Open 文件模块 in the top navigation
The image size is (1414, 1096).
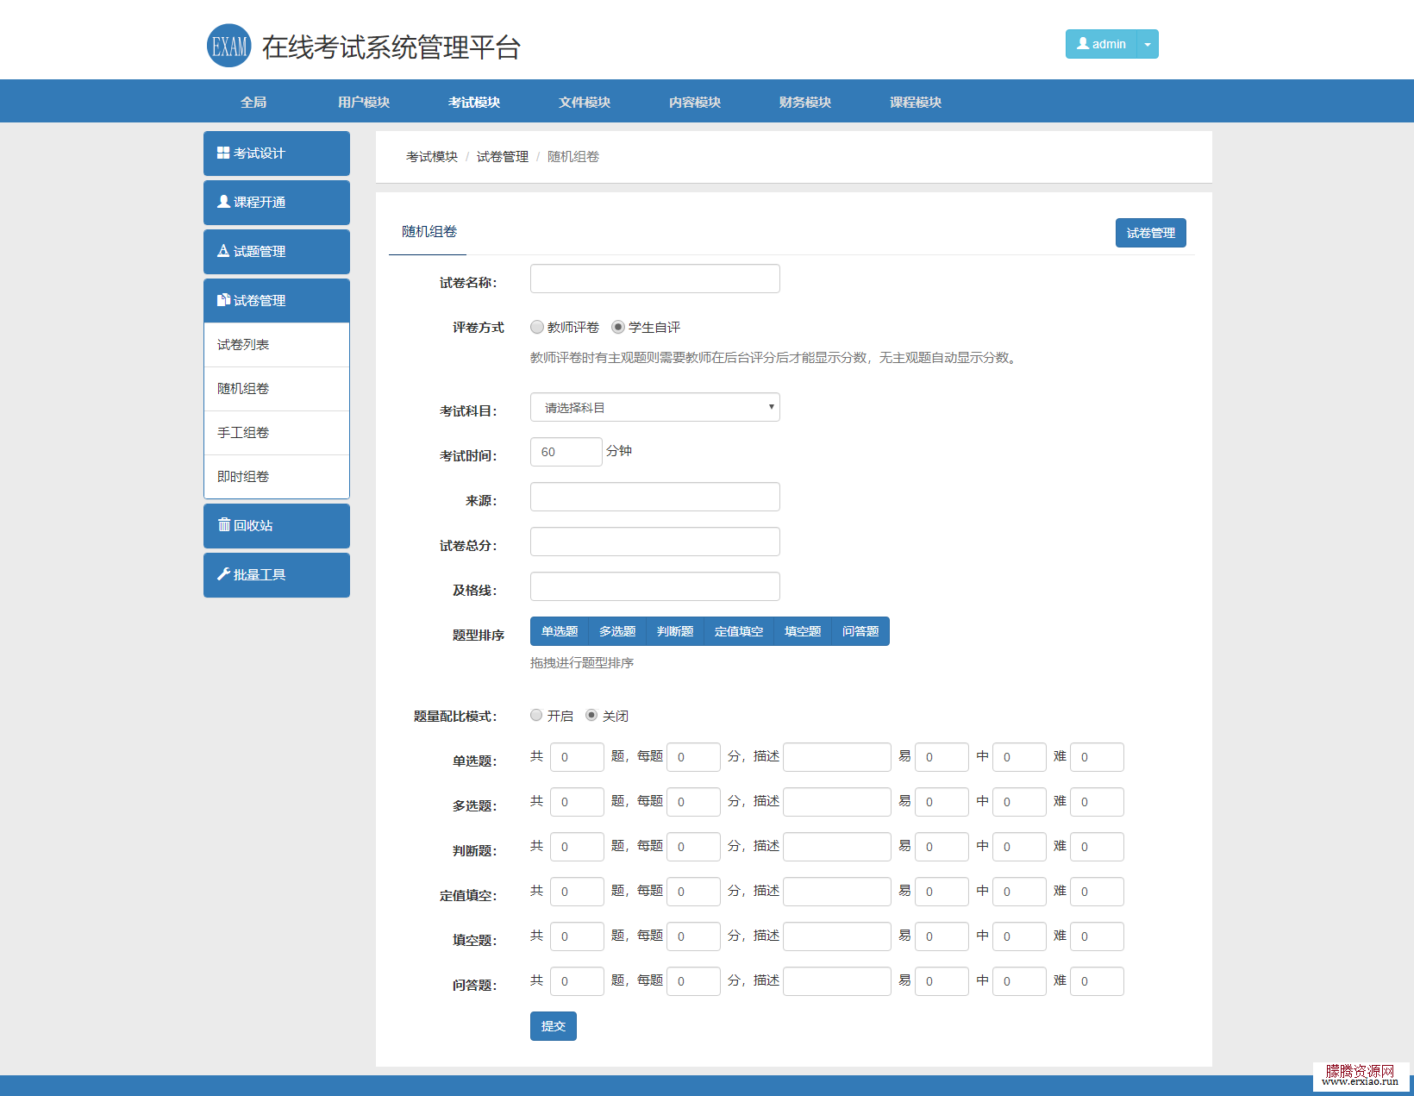point(585,102)
